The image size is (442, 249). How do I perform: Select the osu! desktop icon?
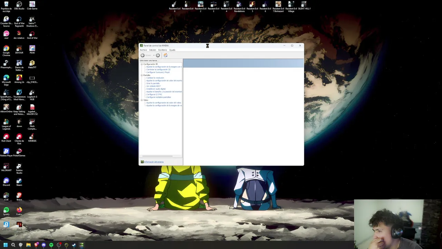[x=6, y=35]
